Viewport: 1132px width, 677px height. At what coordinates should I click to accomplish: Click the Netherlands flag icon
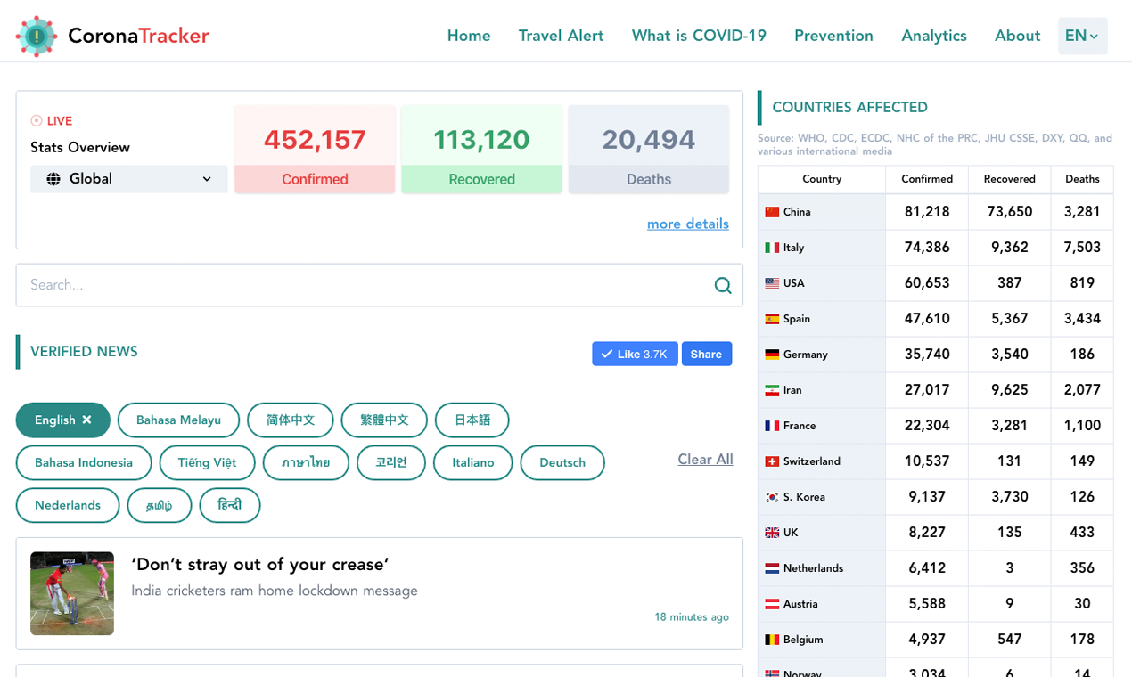(772, 568)
